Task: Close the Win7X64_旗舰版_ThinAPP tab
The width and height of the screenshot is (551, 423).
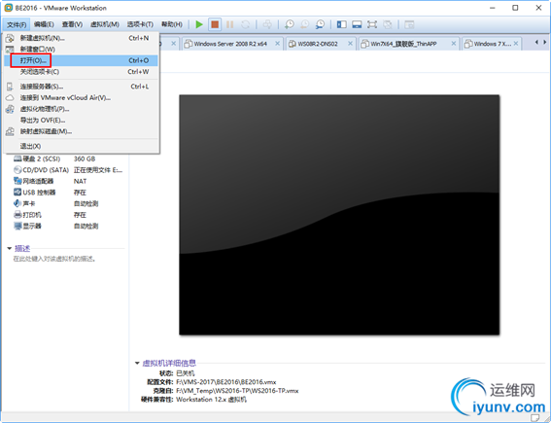Action: pos(453,44)
